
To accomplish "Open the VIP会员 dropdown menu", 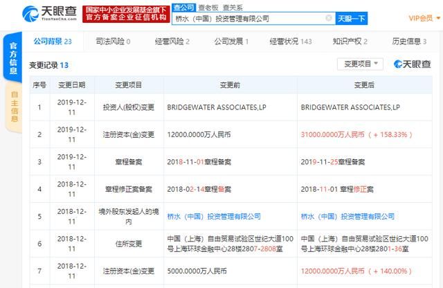I will click(424, 18).
